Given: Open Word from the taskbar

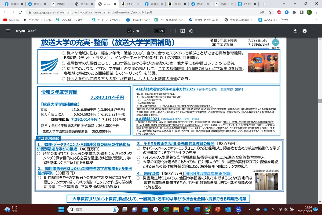Looking at the screenshot, I should pos(197,209).
